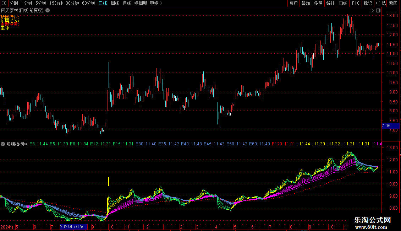Click the 复权 adjustment button
The height and width of the screenshot is (231, 401).
(294, 4)
